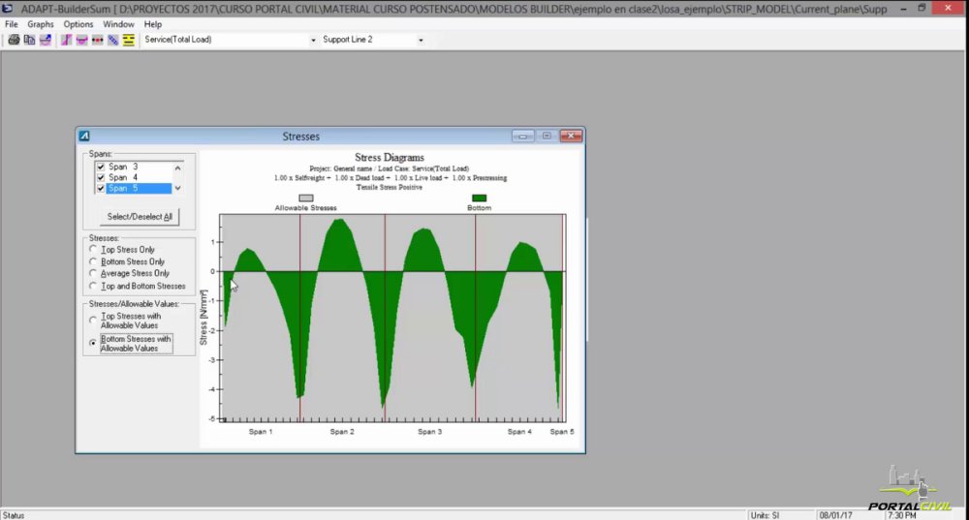Viewport: 969px width, 520px height.
Task: Click the export graph icon with blue arrow
Action: click(46, 40)
